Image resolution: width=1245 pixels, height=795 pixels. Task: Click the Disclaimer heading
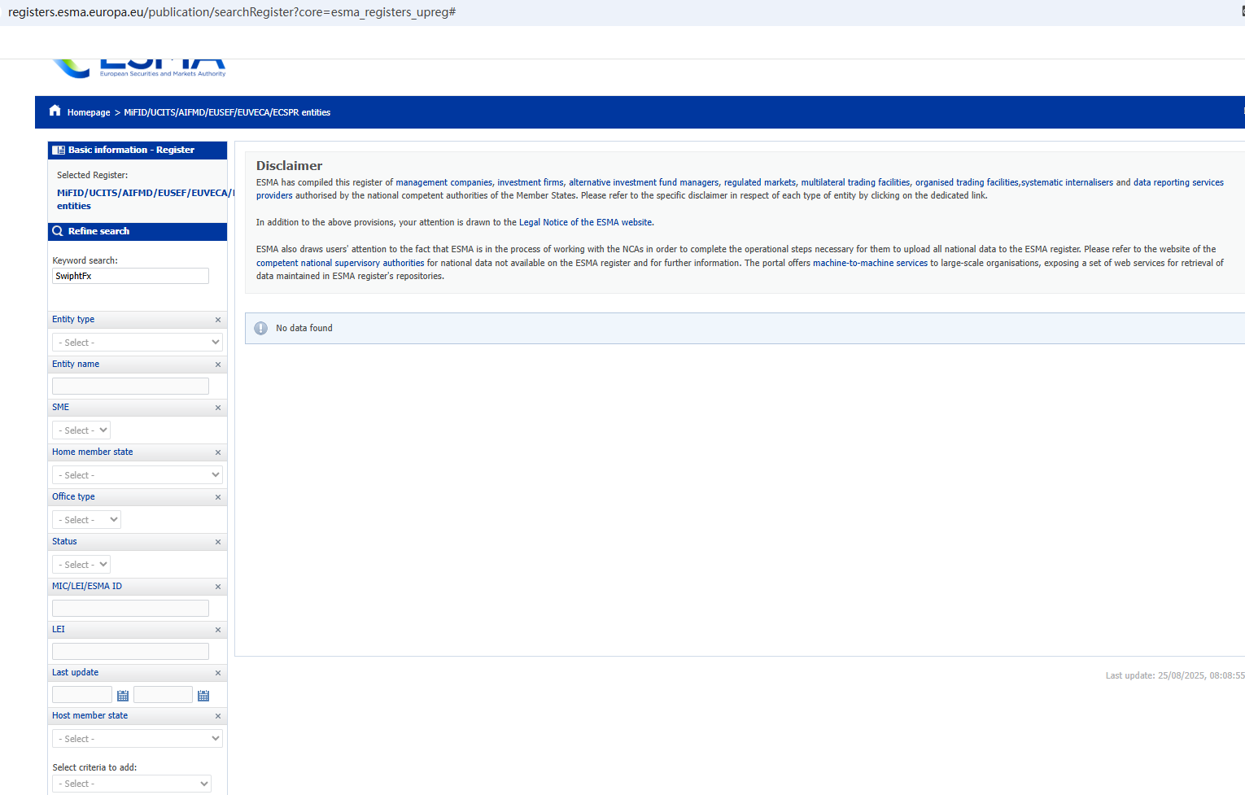[x=289, y=166]
